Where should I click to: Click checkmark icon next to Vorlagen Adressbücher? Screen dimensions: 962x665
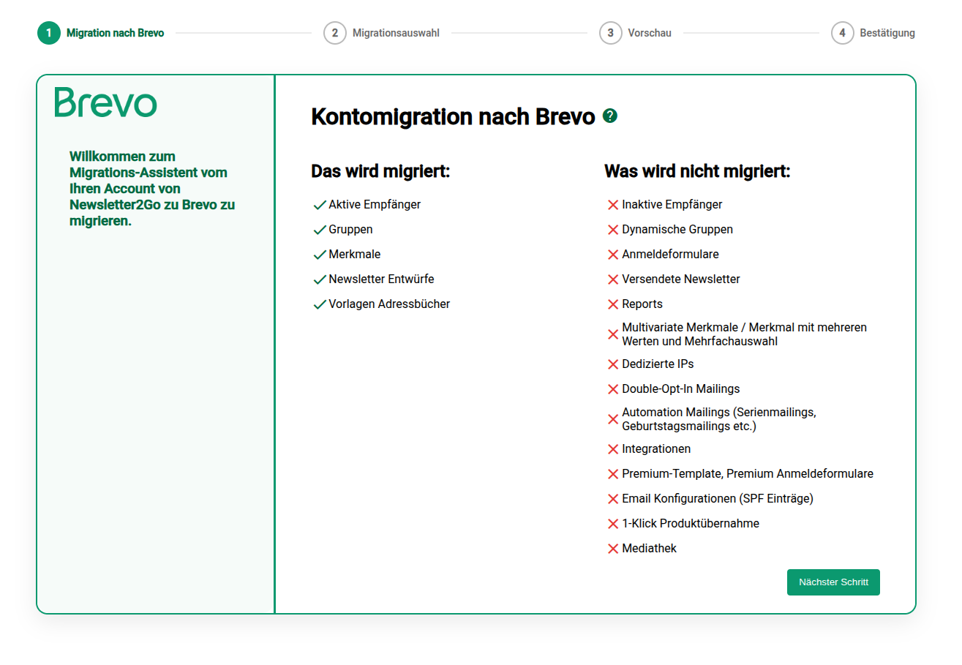coord(319,305)
